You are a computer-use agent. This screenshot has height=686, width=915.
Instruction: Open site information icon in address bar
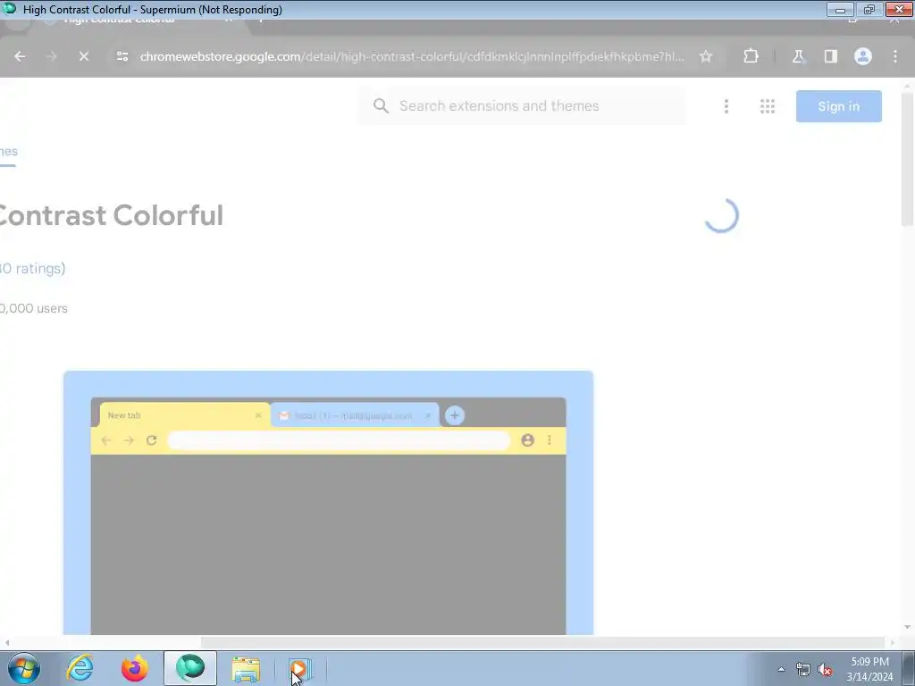coord(122,56)
